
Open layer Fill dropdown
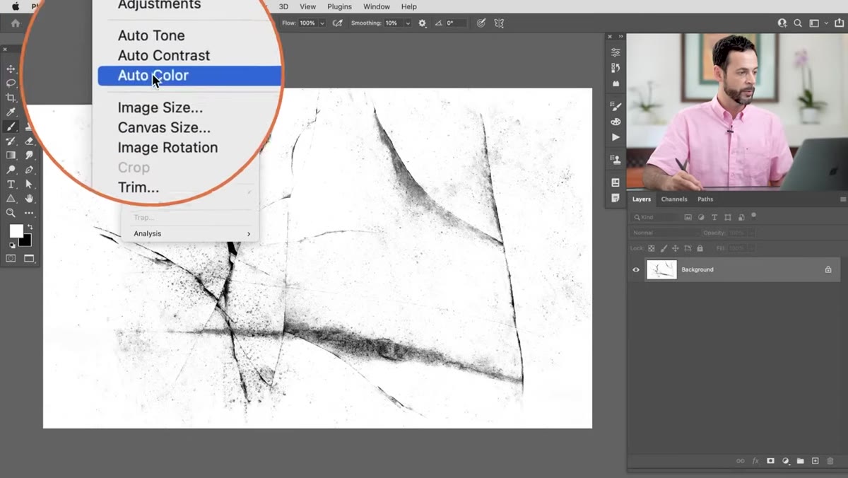coord(751,248)
